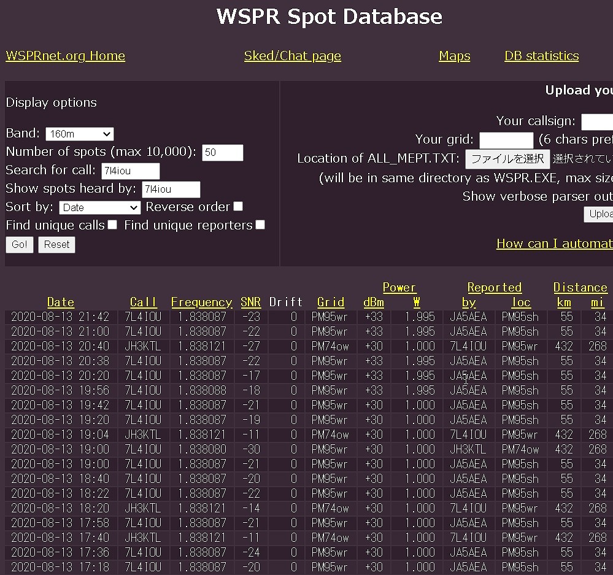Viewport: 613px width, 575px height.
Task: Open the Maps link
Action: 454,56
